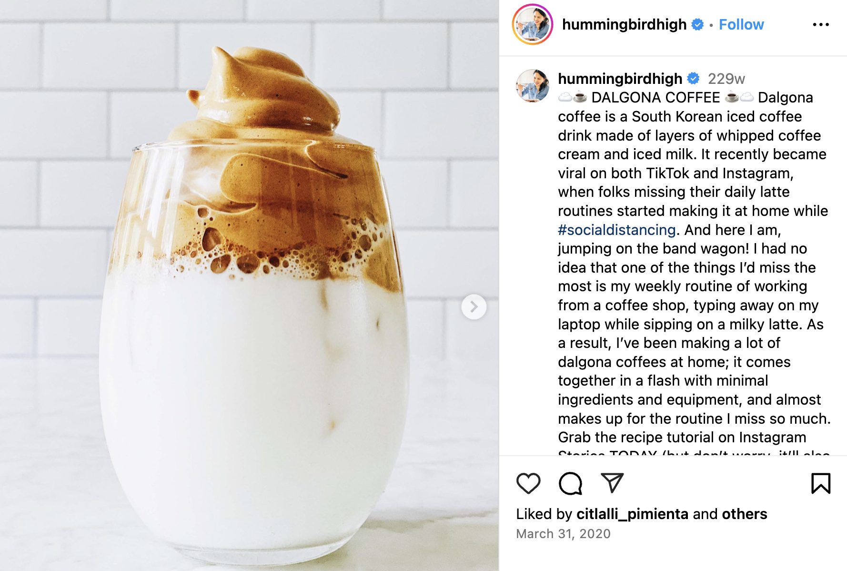Save post with bookmark icon

click(x=821, y=483)
